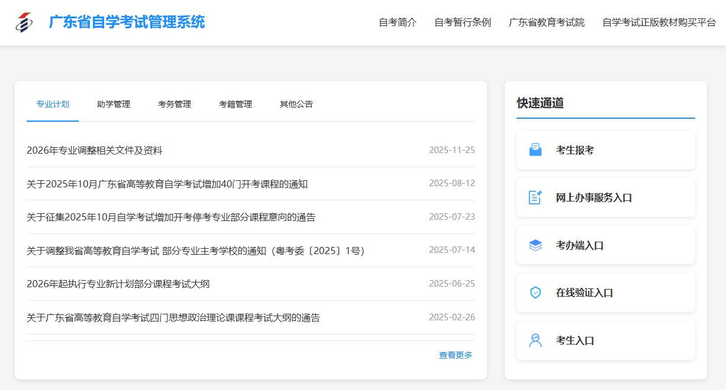726x390 pixels.
Task: Click the 网上办事服务入口 button text
Action: coord(594,198)
